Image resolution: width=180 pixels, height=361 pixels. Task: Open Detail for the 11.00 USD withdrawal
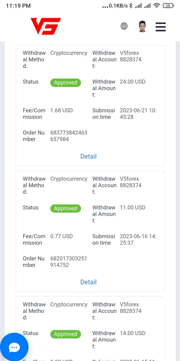click(88, 282)
